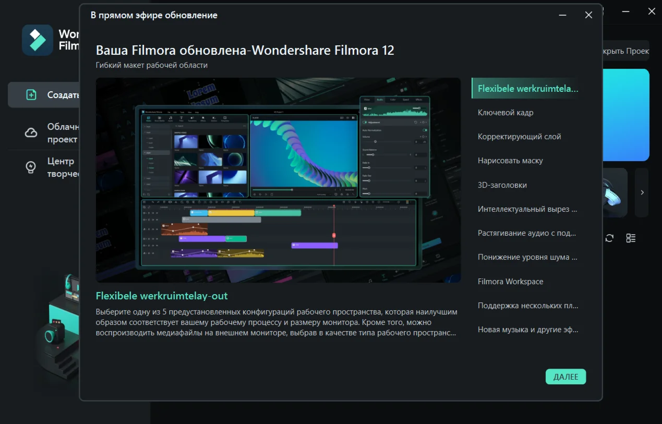Click the feature preview image
662x424 pixels.
point(278,180)
